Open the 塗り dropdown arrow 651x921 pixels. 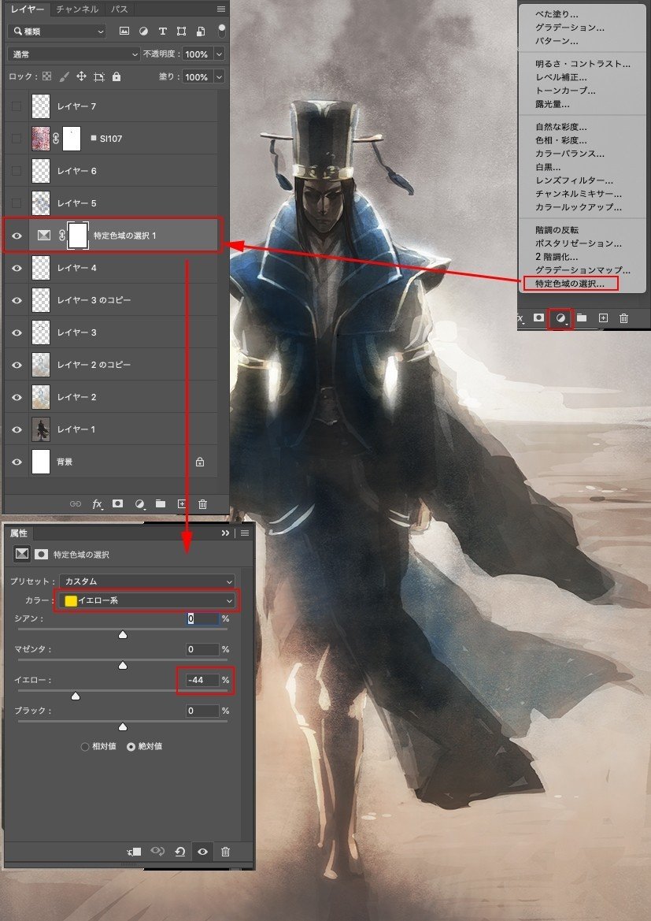[x=219, y=77]
